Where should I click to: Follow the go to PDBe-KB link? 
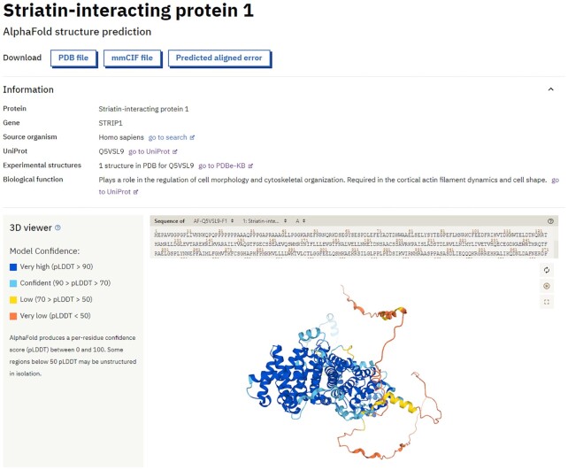click(x=222, y=166)
